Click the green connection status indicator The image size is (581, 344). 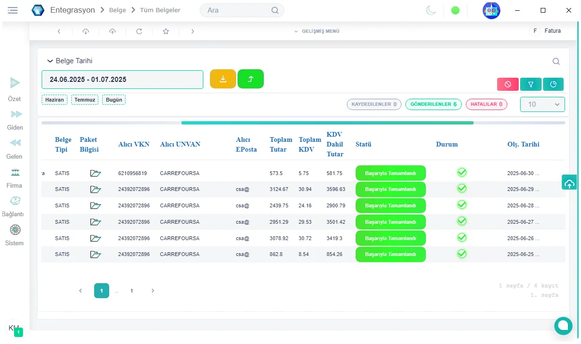455,10
